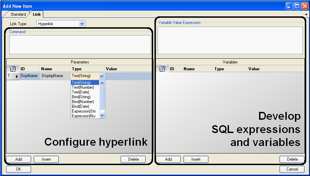
Task: Confirm the dialog with OK
Action: tap(18, 169)
